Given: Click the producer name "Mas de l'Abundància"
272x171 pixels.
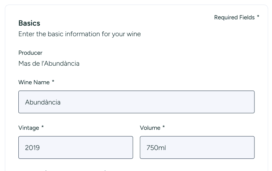Looking at the screenshot, I should click(x=49, y=63).
